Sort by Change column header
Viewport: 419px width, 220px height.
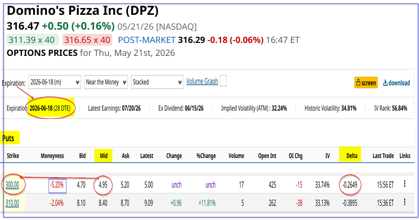click(174, 156)
